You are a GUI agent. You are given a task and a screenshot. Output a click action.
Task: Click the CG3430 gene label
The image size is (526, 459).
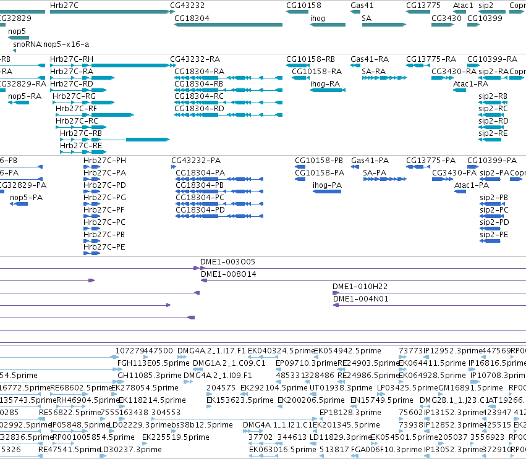coord(446,18)
